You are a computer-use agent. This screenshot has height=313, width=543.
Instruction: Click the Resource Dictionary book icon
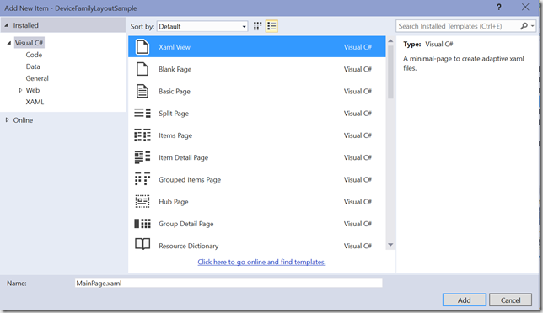click(142, 244)
